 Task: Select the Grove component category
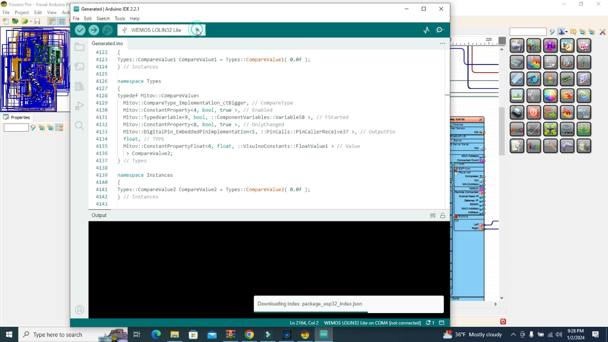pos(584,129)
